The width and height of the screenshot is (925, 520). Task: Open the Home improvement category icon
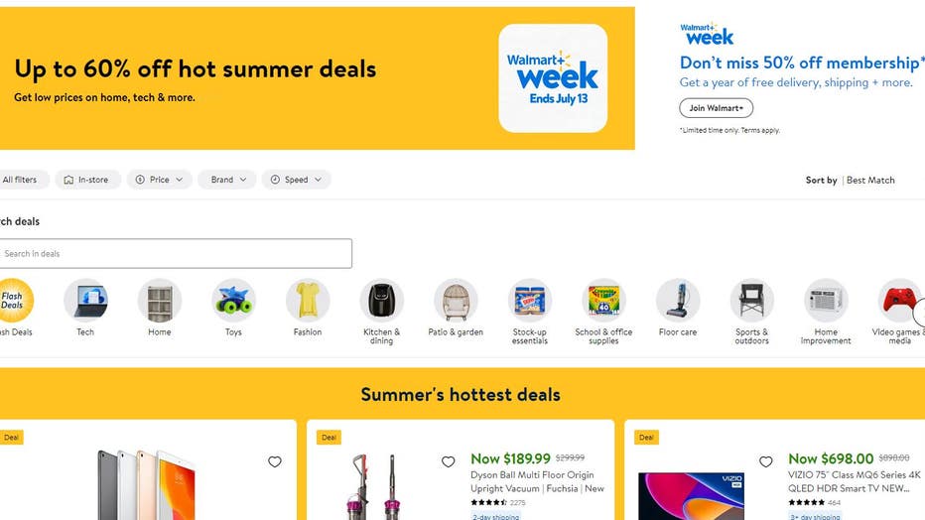click(x=826, y=300)
